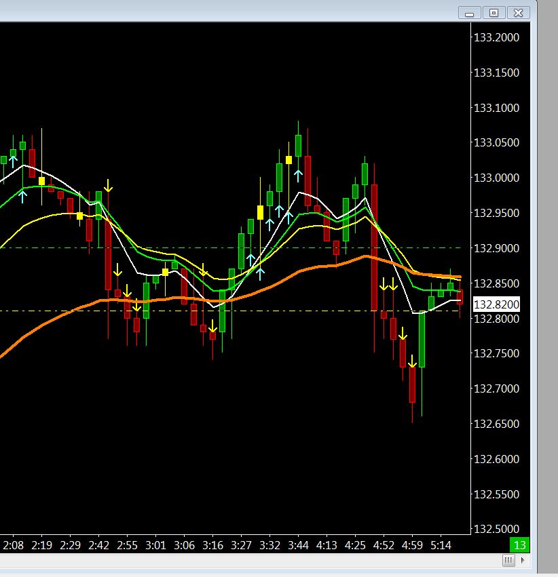Click time axis label 3:44
The image size is (558, 577).
coord(298,545)
